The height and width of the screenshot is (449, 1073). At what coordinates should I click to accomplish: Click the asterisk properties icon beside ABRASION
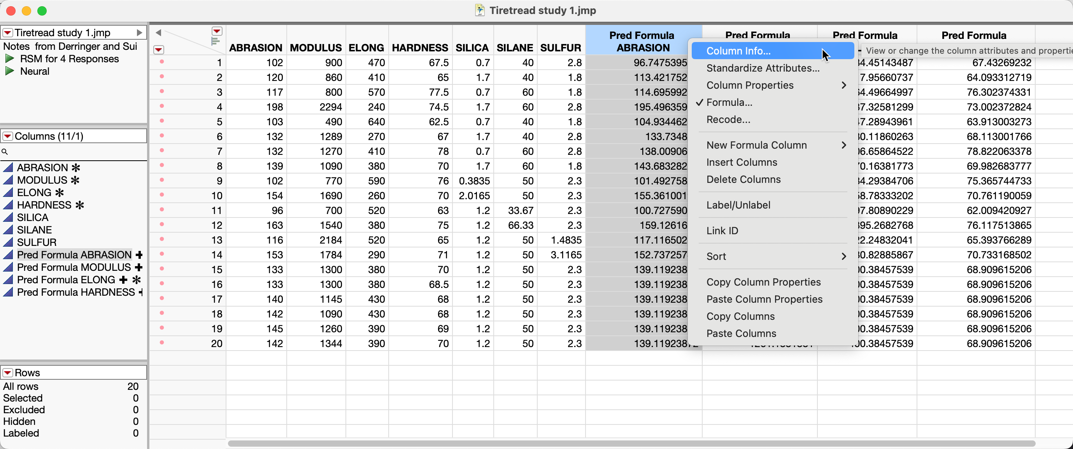click(76, 167)
